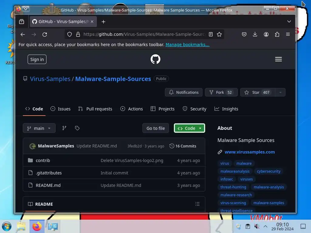Open the .gitattributes file
The image size is (311, 233).
[49, 173]
